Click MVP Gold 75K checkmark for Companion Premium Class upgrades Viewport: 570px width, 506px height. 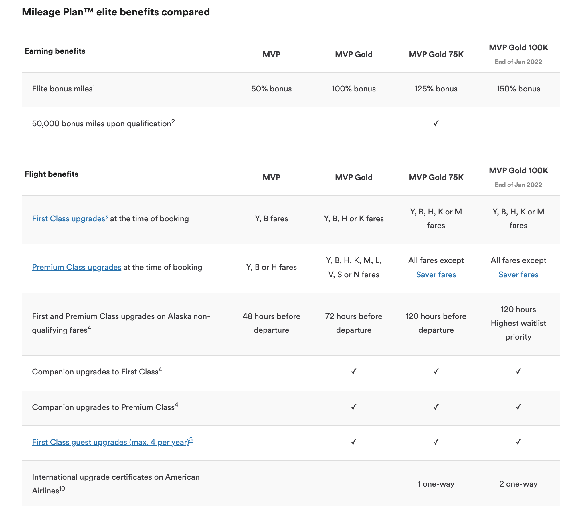pyautogui.click(x=436, y=407)
